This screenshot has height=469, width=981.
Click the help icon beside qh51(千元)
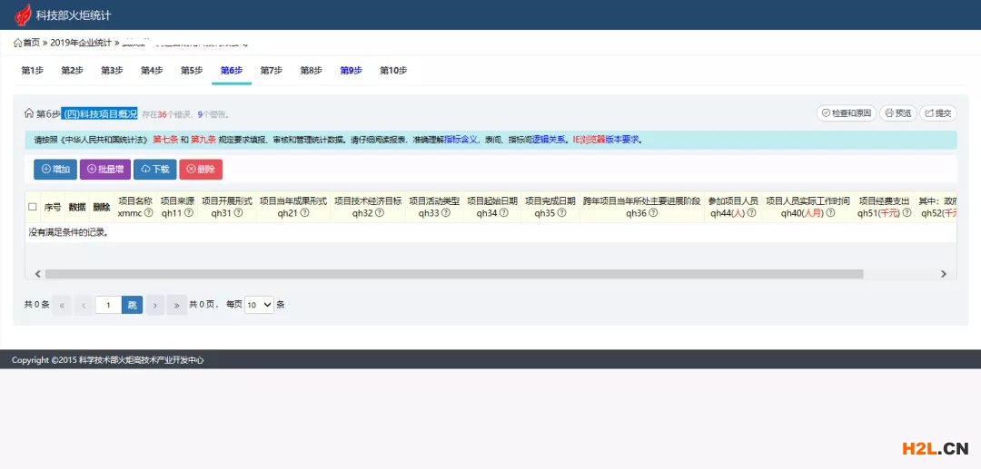906,213
